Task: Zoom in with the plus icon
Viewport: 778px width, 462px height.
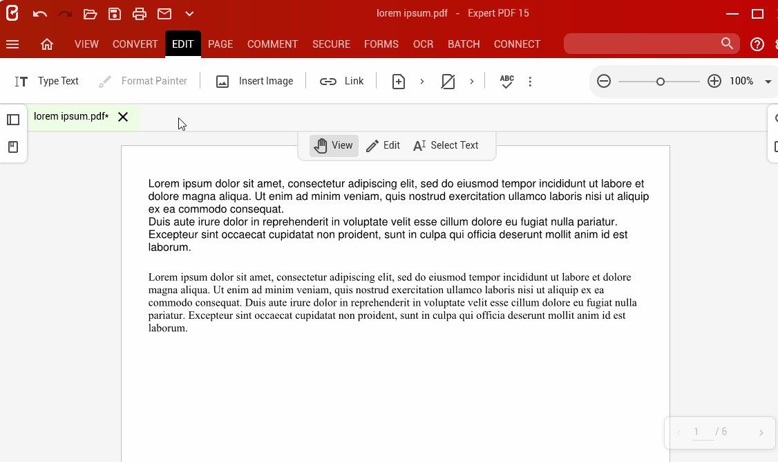Action: 714,81
